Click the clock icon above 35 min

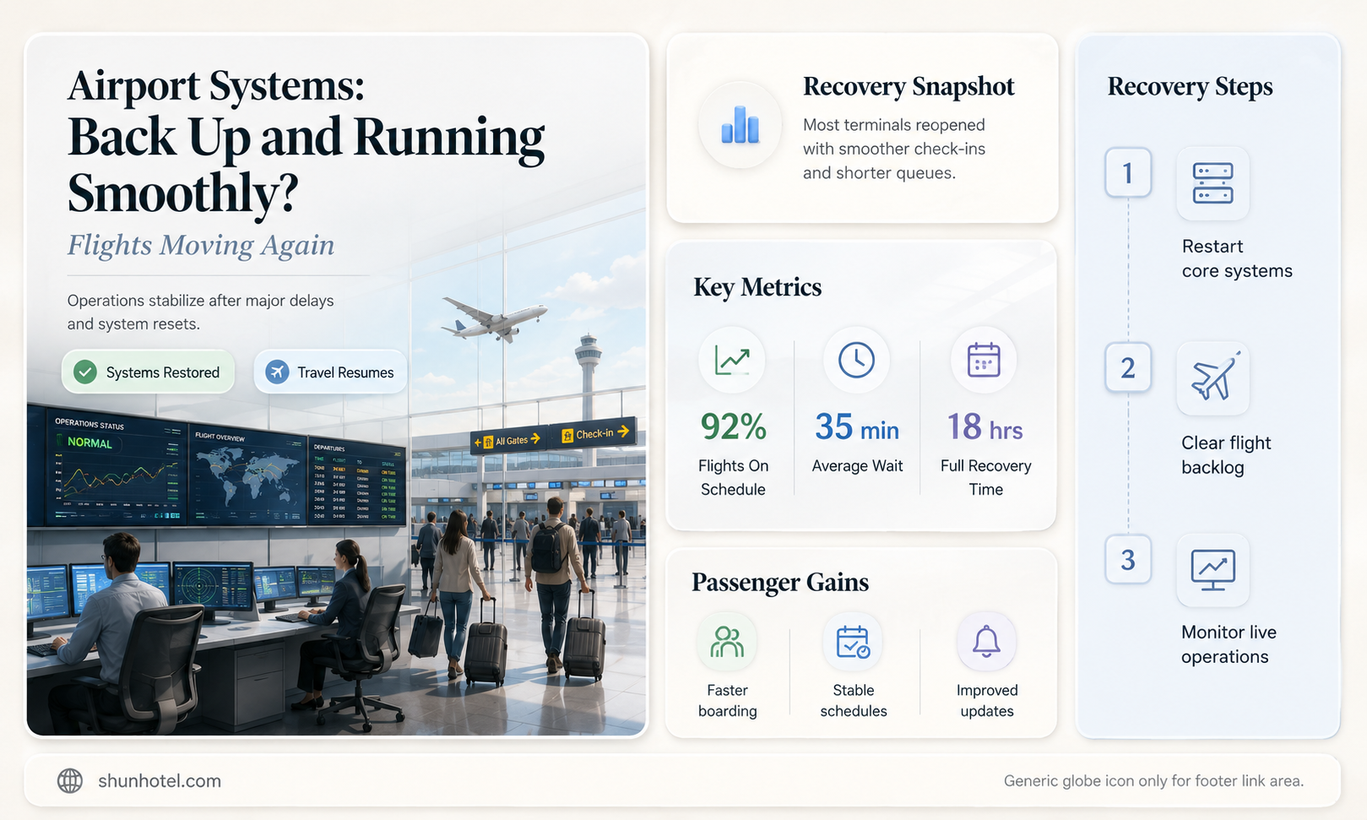[856, 361]
